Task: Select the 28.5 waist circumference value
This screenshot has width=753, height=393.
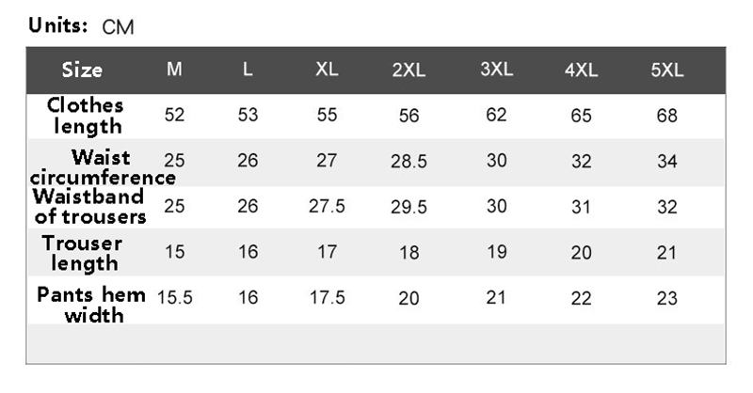Action: 409,161
